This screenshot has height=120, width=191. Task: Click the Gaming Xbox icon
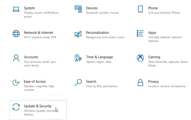[140, 58]
